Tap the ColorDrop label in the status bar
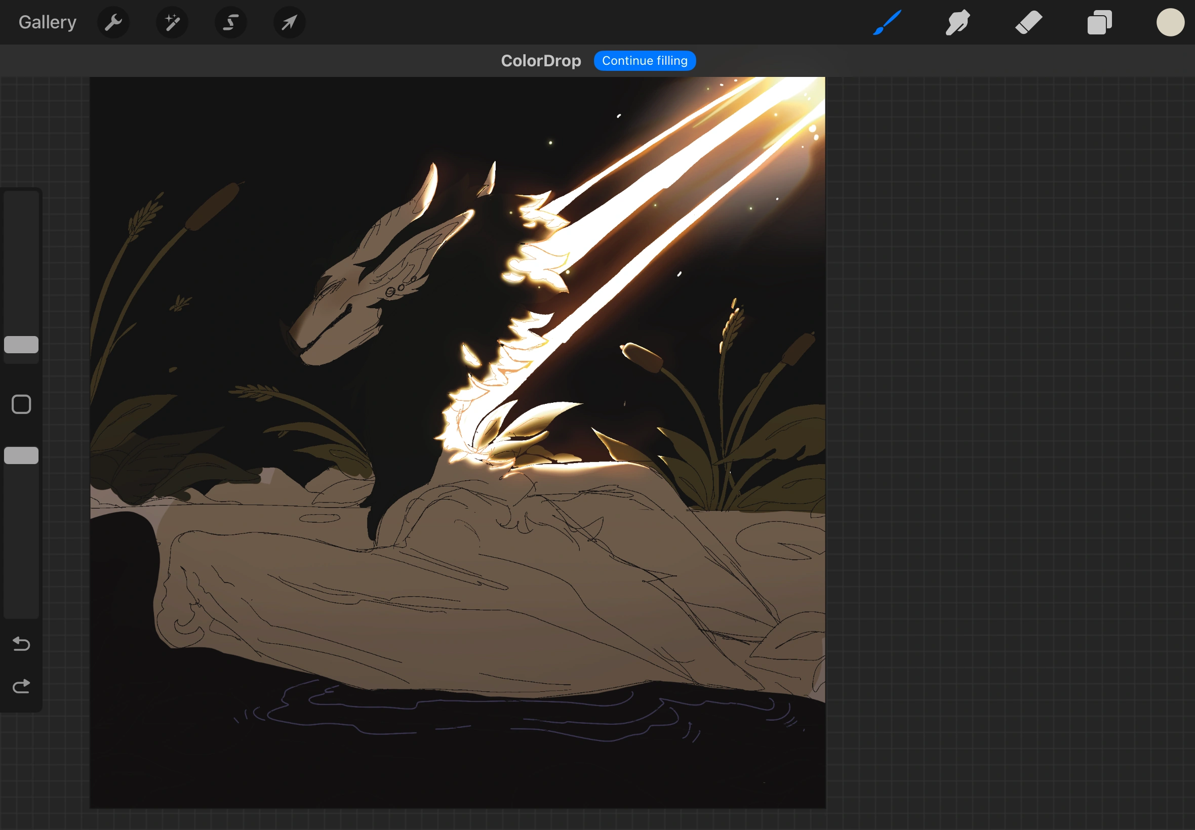This screenshot has height=830, width=1195. (x=541, y=60)
